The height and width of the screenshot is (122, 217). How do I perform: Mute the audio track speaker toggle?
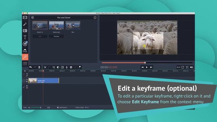tap(27, 86)
